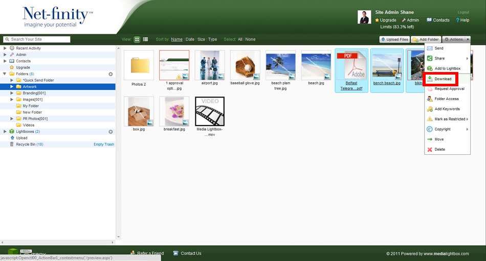Select the baseball glove.jpg thumbnail
This screenshot has width=486, height=261.
coord(245,65)
